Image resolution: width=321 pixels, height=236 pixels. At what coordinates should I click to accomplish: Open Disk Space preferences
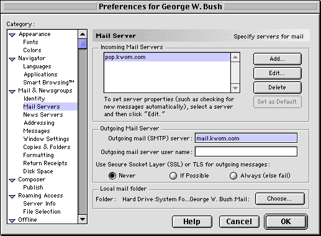coord(38,171)
